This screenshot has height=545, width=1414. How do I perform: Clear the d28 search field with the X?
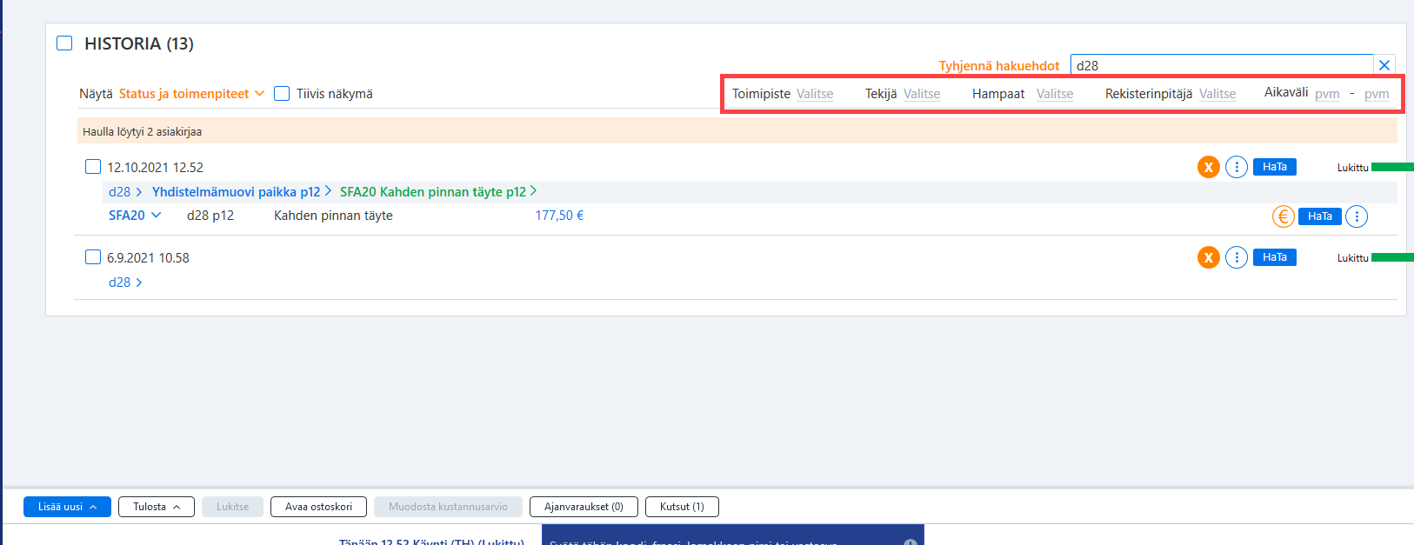coord(1384,65)
